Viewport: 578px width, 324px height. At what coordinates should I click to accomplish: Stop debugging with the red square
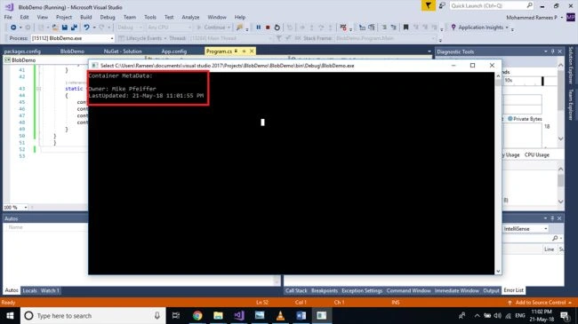point(268,28)
